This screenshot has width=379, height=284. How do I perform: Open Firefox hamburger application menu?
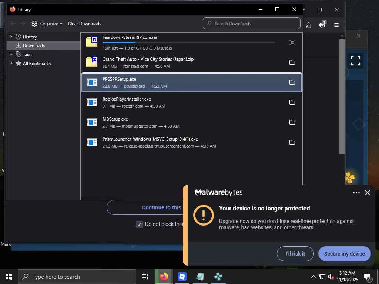[336, 25]
